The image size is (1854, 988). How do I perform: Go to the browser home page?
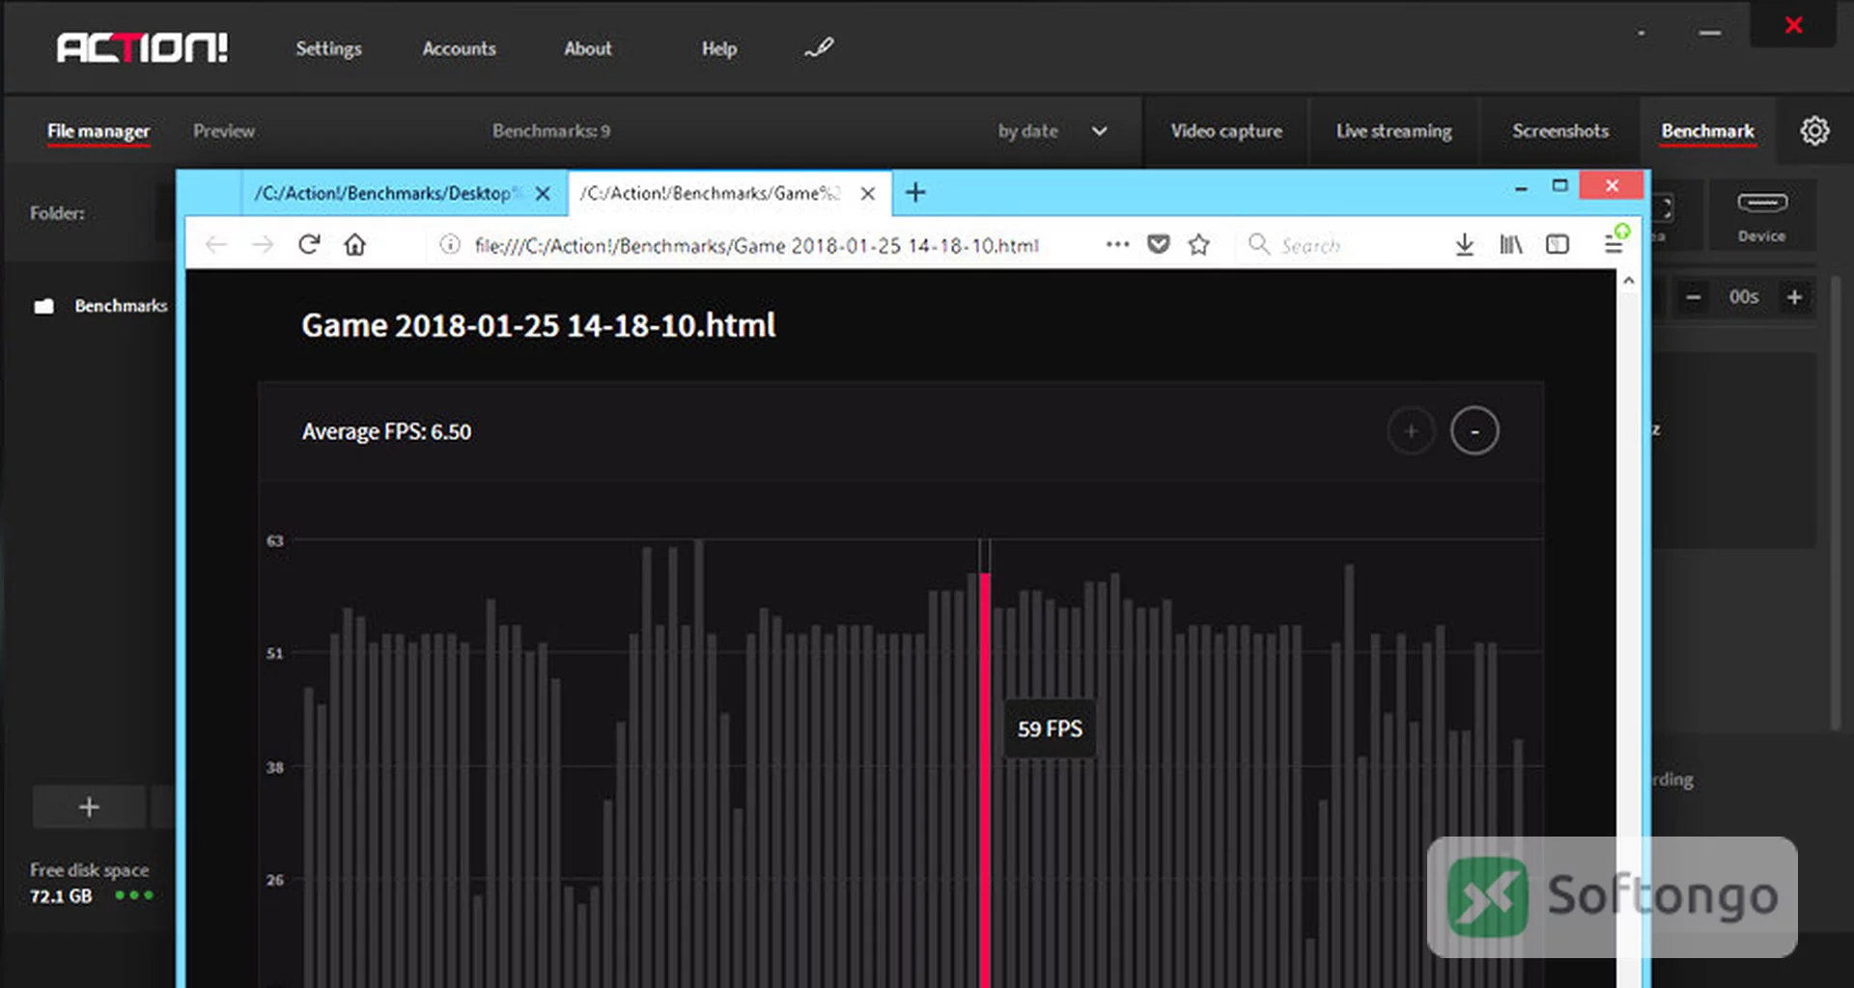355,244
